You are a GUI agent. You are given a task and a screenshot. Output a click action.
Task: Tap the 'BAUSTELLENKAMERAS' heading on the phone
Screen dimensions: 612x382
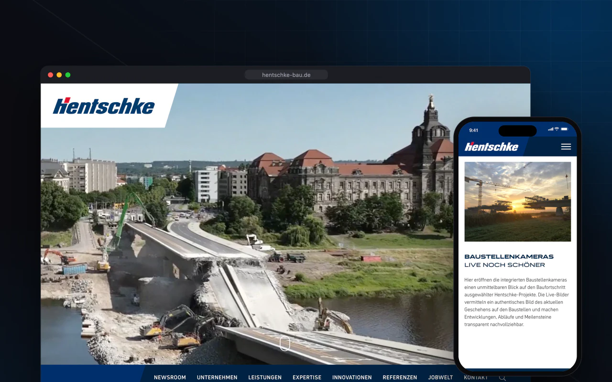(509, 256)
